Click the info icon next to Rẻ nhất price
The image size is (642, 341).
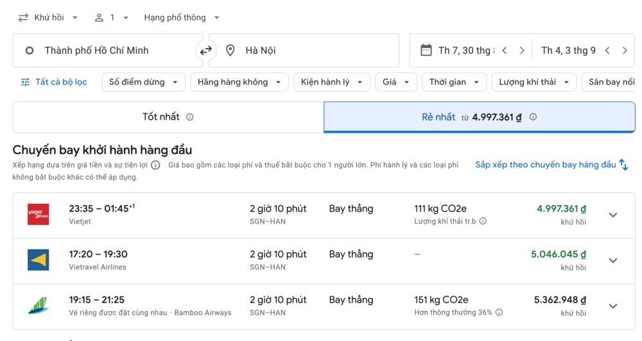pyautogui.click(x=533, y=117)
